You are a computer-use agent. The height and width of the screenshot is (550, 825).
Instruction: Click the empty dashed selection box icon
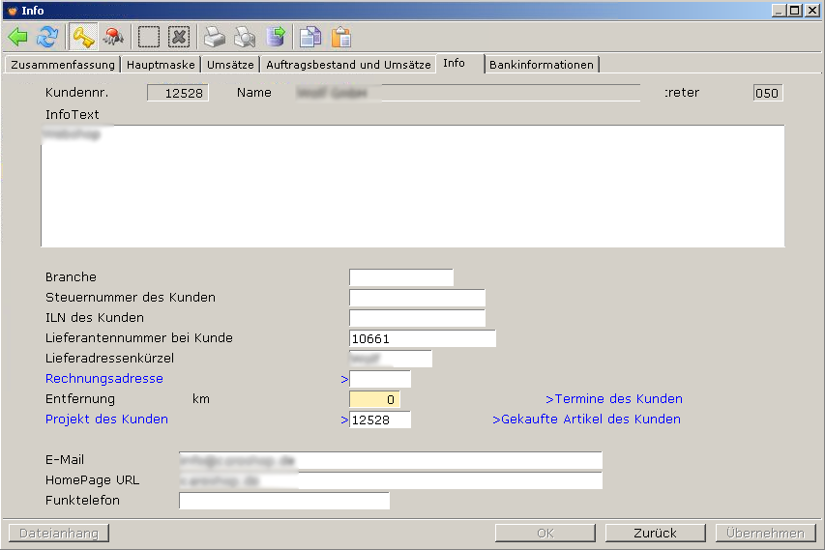148,38
